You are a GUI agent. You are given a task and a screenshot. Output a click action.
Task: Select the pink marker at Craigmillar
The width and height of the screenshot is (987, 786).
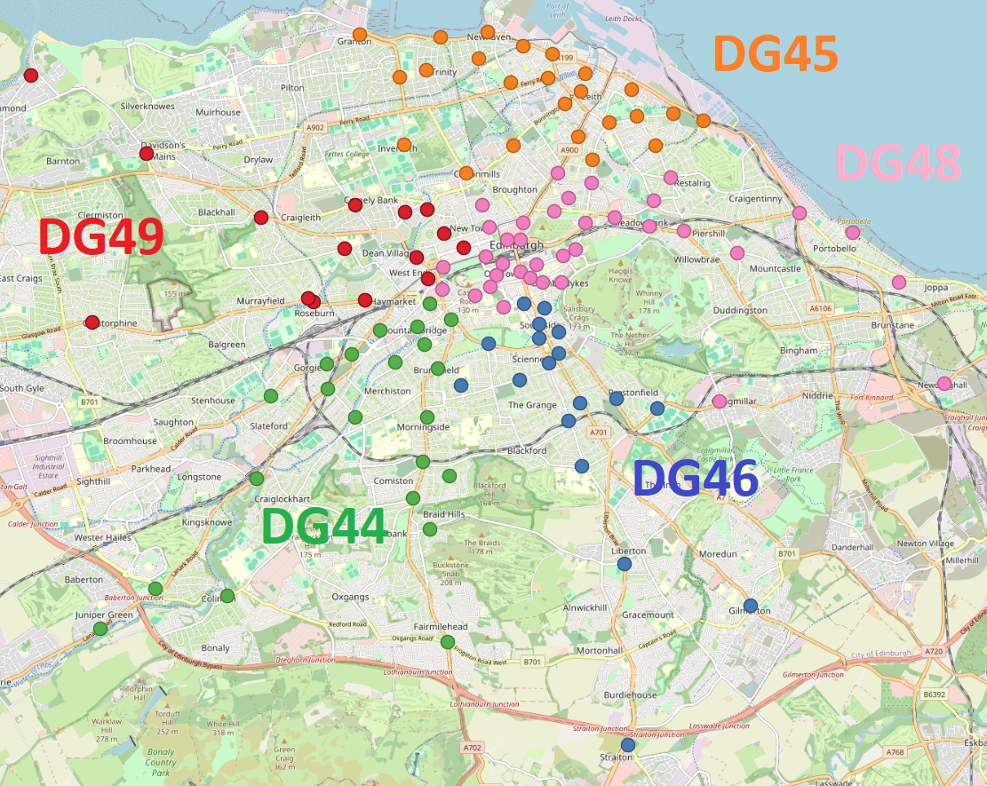[x=719, y=401]
